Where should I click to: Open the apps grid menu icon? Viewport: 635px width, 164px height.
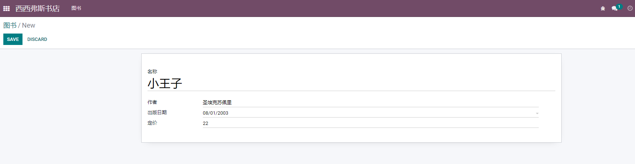click(6, 8)
